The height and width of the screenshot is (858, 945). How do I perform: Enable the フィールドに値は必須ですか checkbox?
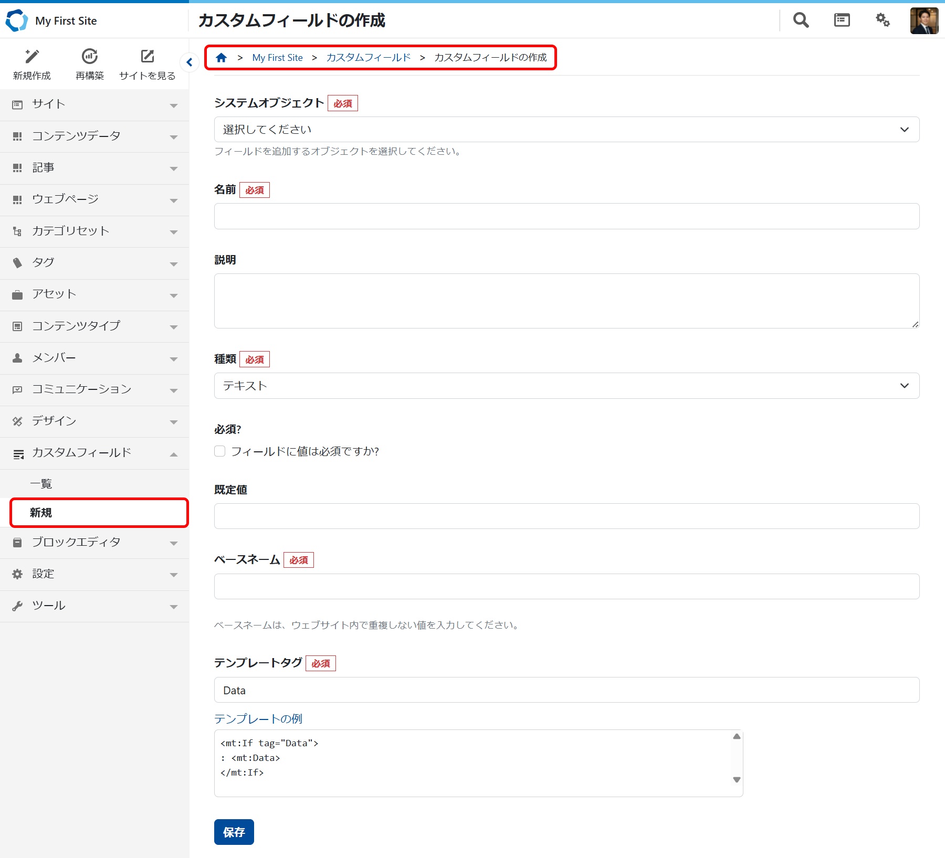[220, 451]
